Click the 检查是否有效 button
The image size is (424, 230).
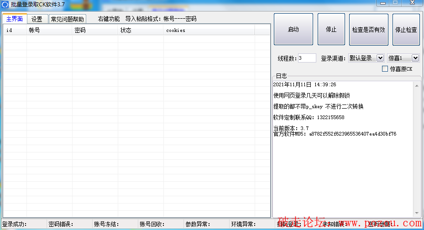tap(368, 29)
